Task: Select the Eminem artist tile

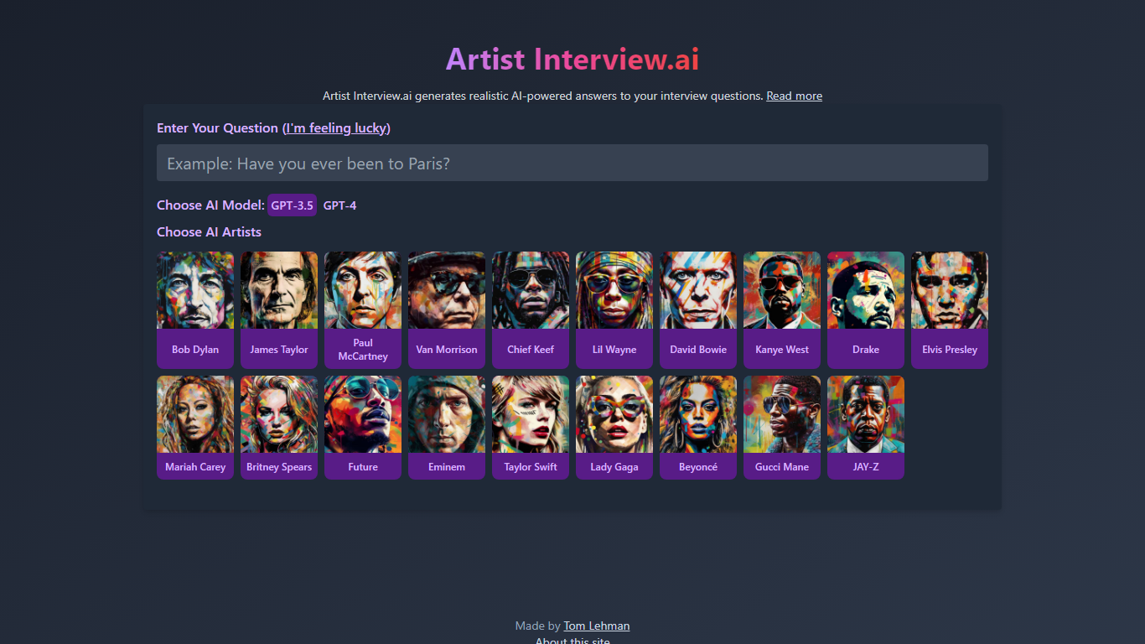Action: pos(447,427)
